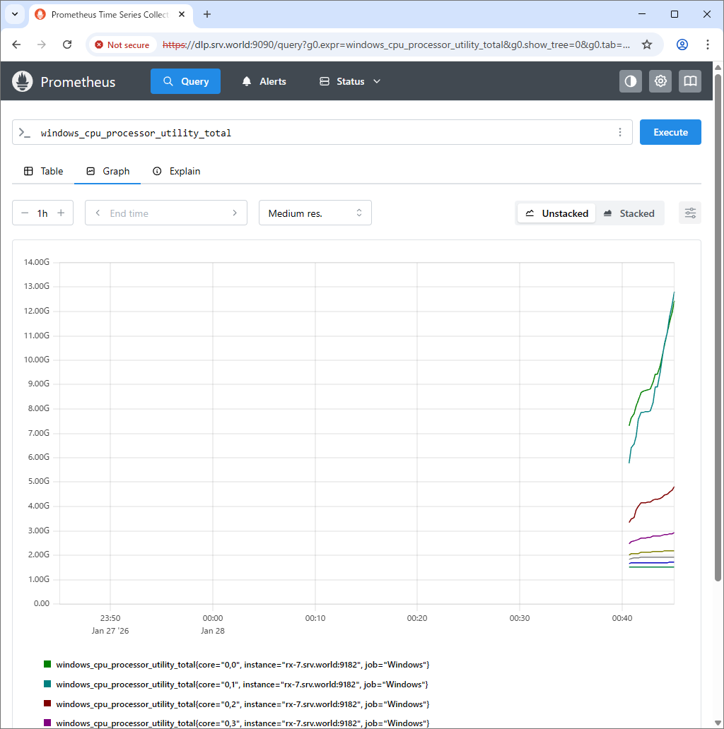724x729 pixels.
Task: Select Stacked graph mode
Action: (629, 213)
